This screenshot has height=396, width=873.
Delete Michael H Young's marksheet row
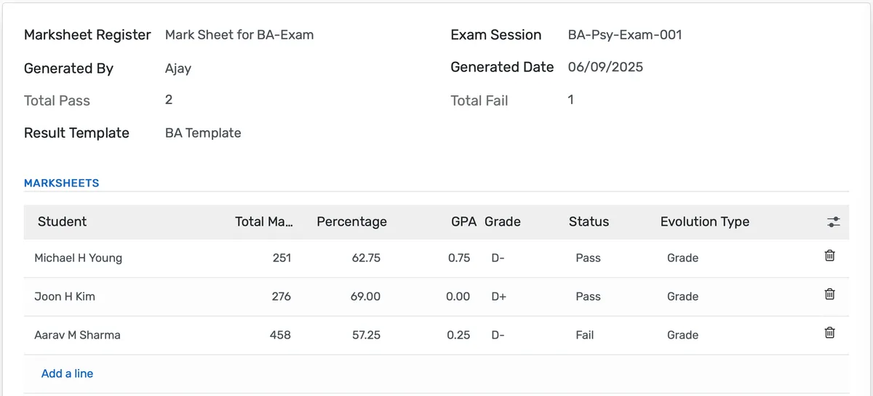(x=829, y=256)
